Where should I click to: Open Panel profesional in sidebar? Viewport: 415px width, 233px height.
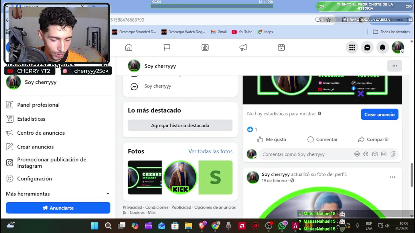pyautogui.click(x=38, y=105)
